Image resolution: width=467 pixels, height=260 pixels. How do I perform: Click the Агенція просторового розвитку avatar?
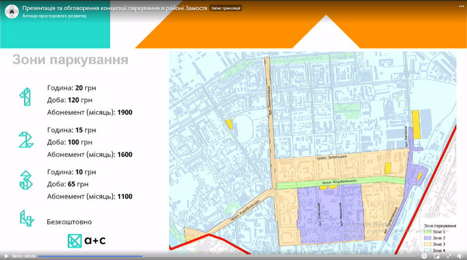[x=12, y=12]
